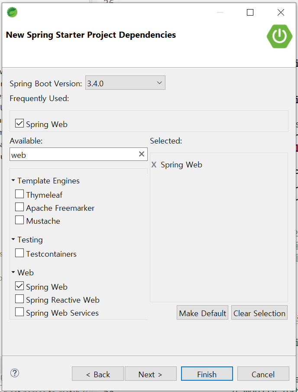
Task: Click the 'Selected:' label
Action: click(166, 141)
